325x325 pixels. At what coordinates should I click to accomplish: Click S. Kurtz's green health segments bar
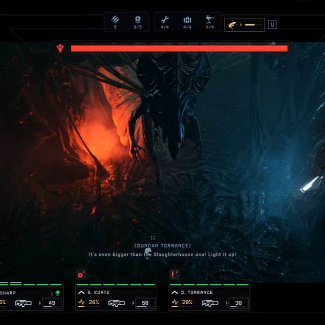coord(116,285)
